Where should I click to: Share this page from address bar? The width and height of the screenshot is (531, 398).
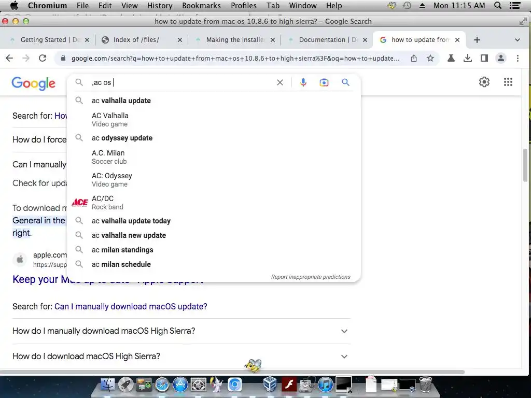(414, 58)
